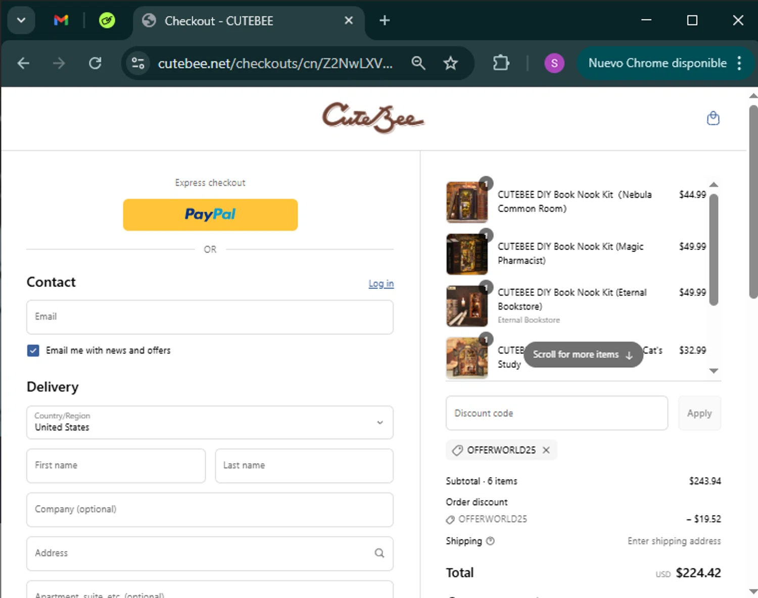Click the Subtotal · 6 items text
This screenshot has height=598, width=758.
tap(482, 481)
